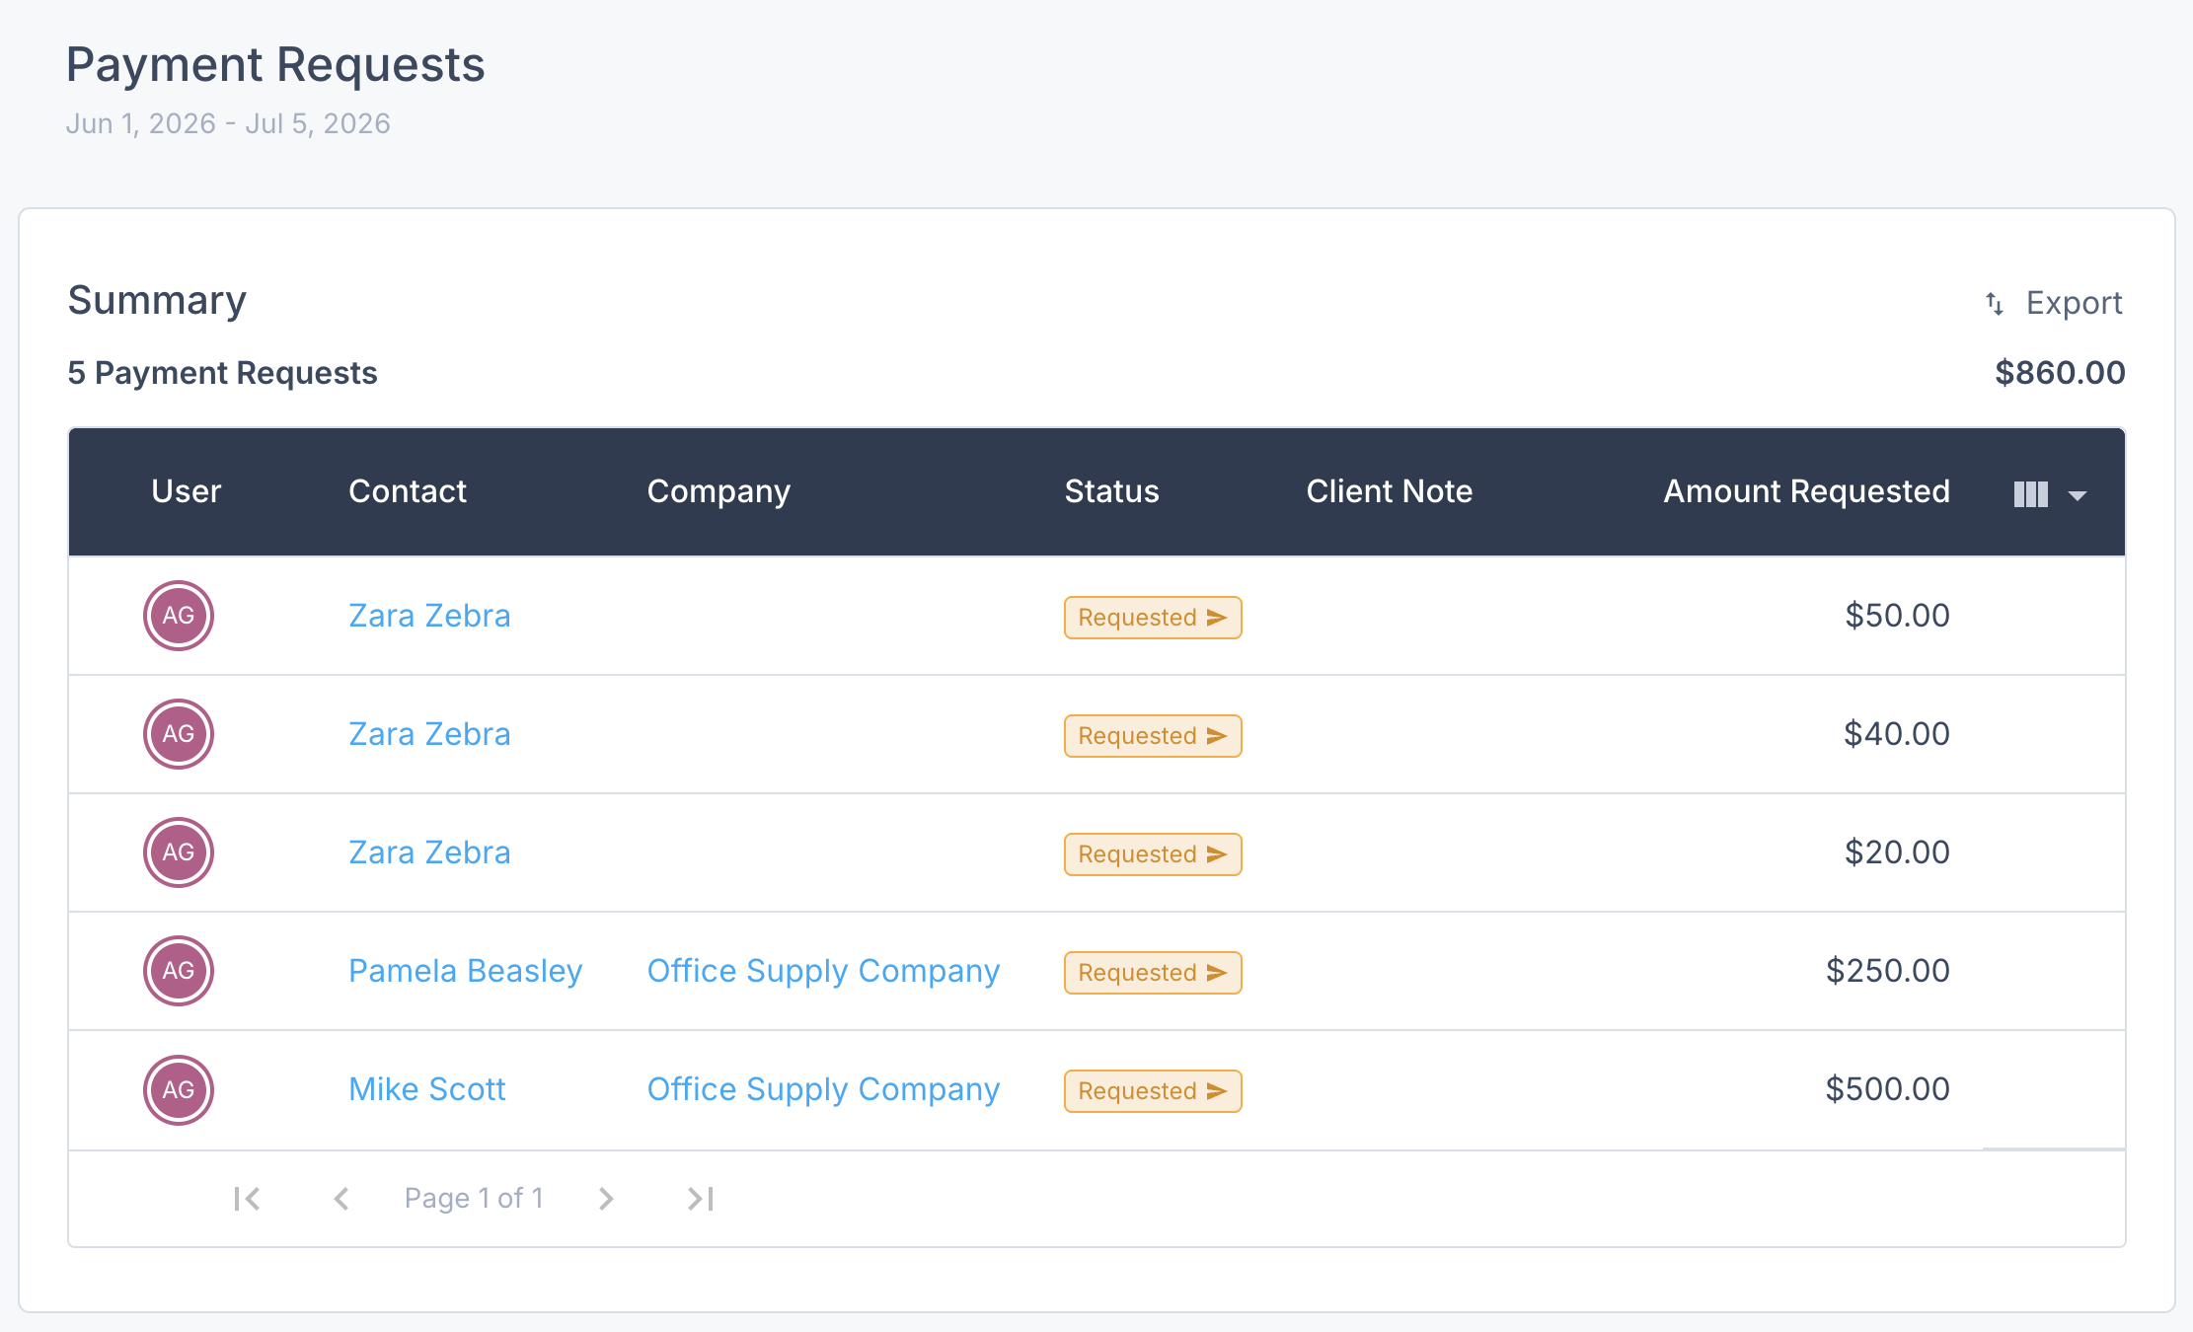Click the Page 1 of 1 label
The width and height of the screenshot is (2193, 1332).
(474, 1198)
